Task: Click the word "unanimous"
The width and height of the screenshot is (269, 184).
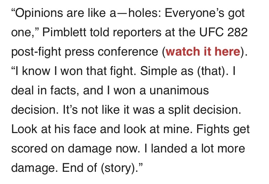Action: click(x=179, y=90)
